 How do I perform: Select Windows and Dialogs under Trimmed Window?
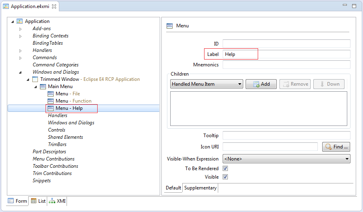click(71, 123)
